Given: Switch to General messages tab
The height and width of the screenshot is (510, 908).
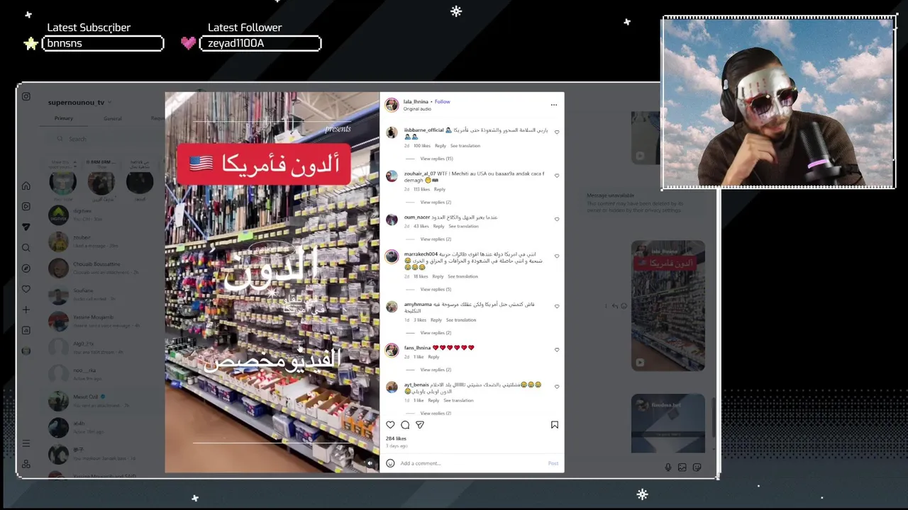Looking at the screenshot, I should pyautogui.click(x=112, y=118).
